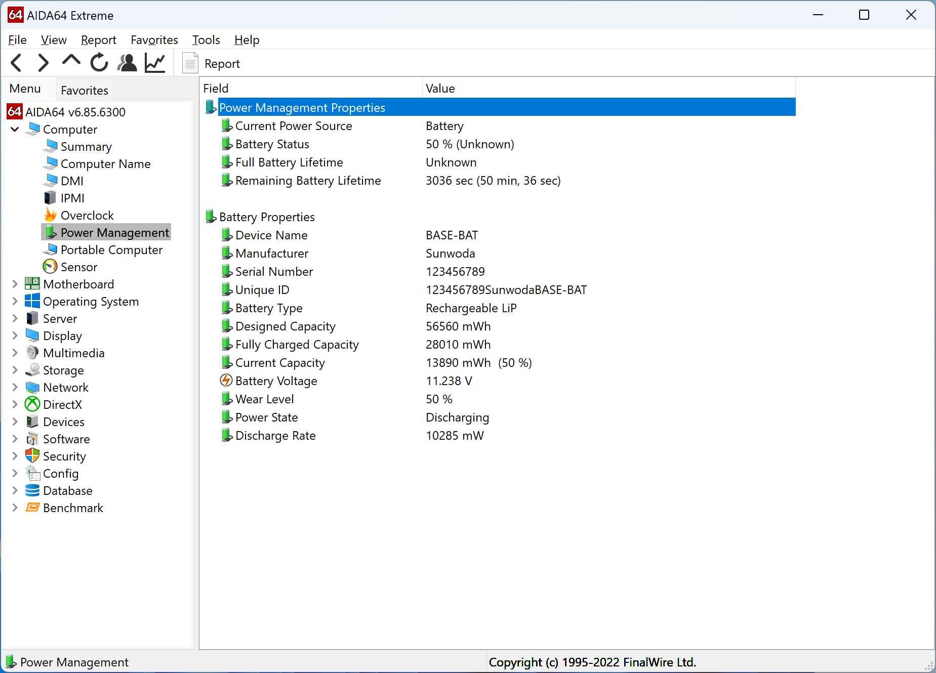Screen dimensions: 936x673
Task: Open the Help menu
Action: click(247, 39)
